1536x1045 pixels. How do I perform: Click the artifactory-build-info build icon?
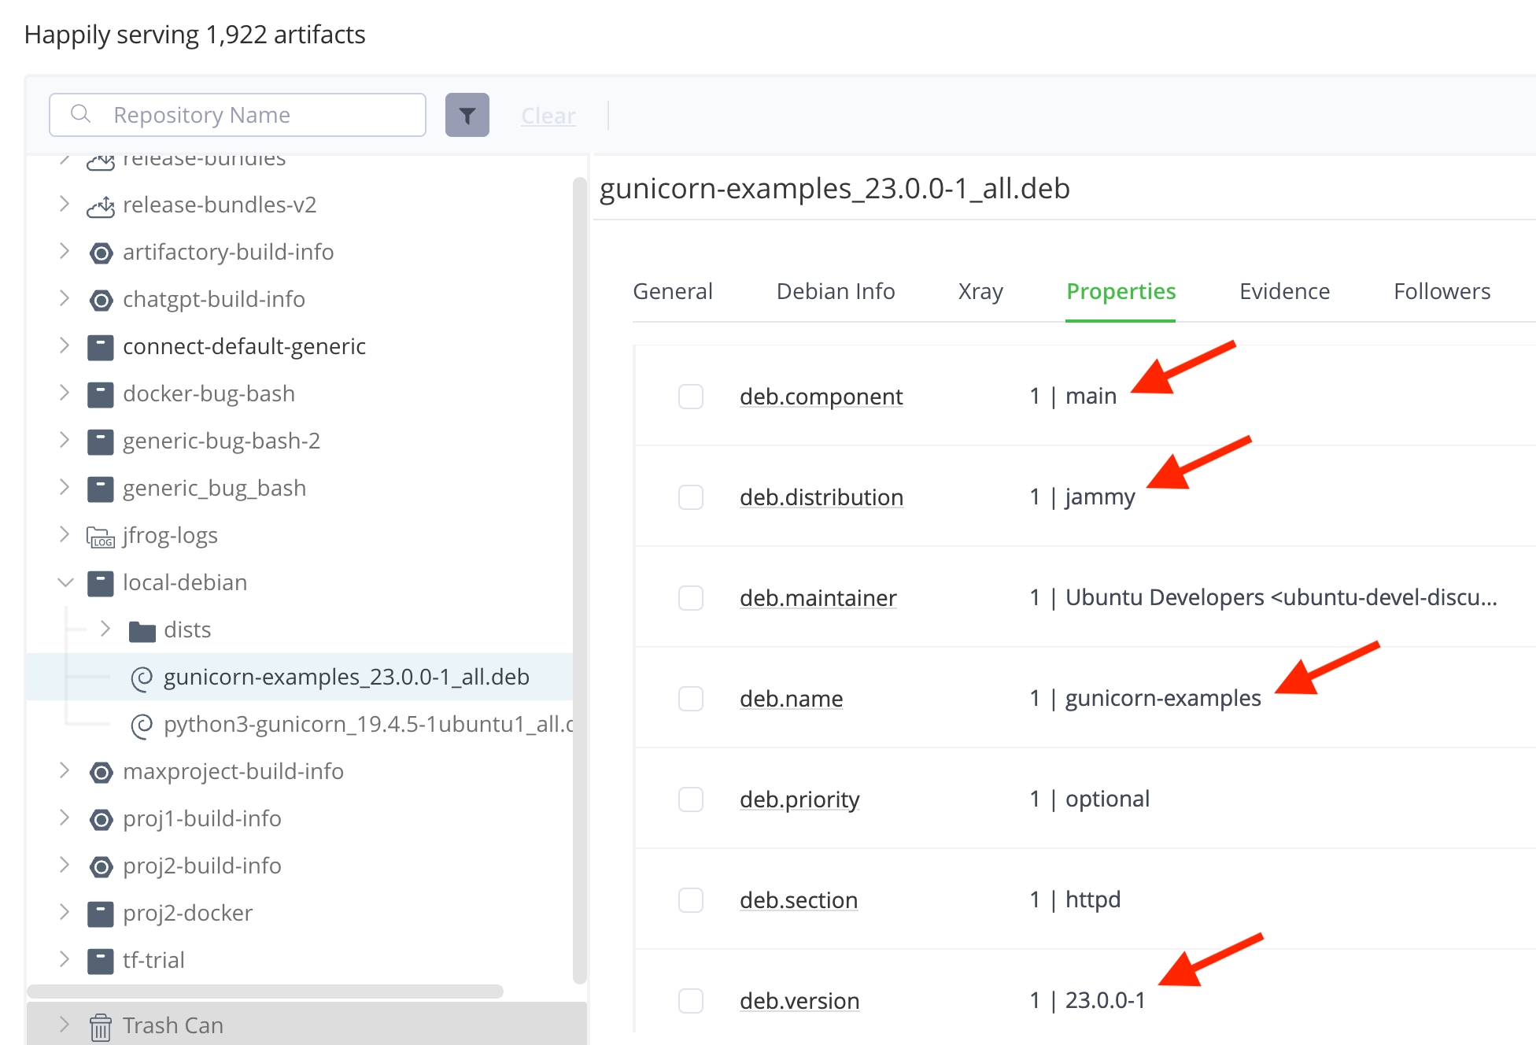pos(100,253)
